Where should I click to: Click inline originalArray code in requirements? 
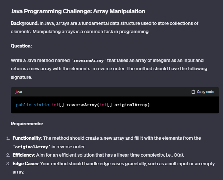click(x=31, y=147)
